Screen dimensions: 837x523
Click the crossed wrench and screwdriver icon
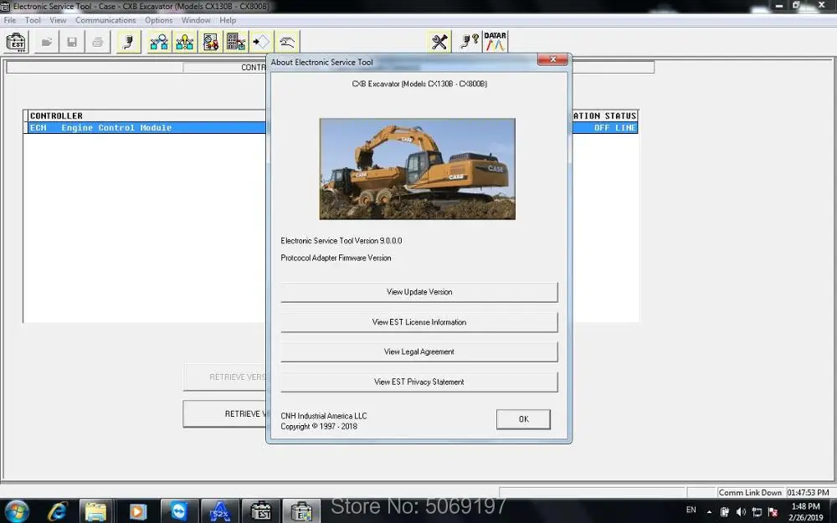tap(439, 42)
